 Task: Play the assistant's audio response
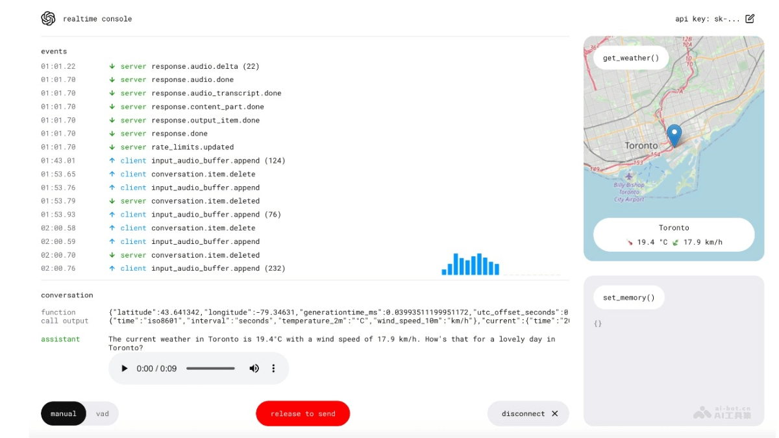click(123, 368)
